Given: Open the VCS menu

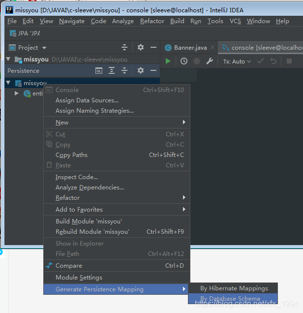Looking at the screenshot, I should click(x=235, y=21).
